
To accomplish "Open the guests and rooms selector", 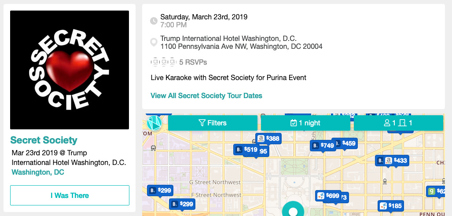I will pos(398,123).
